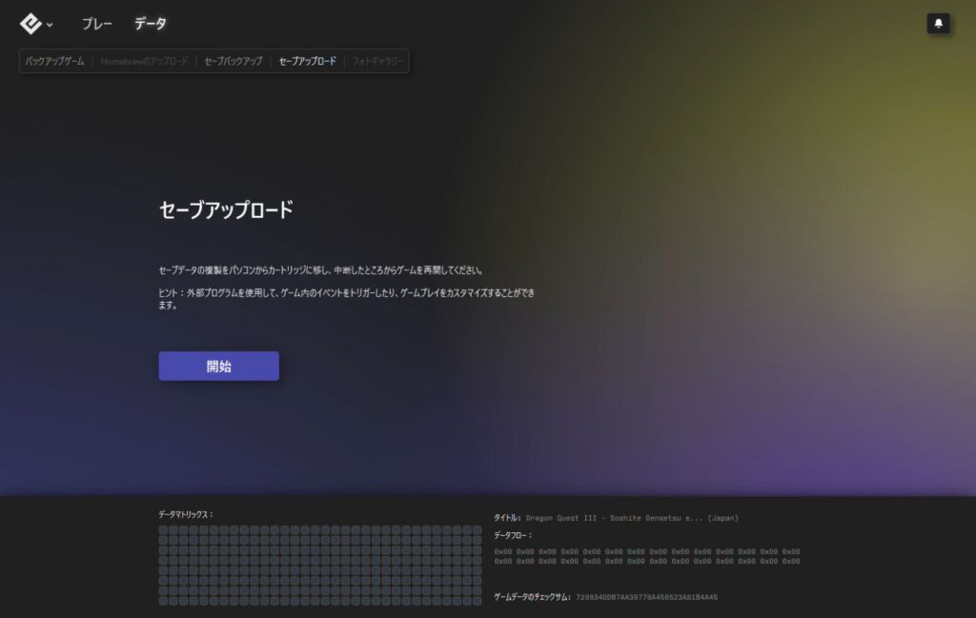Image resolution: width=976 pixels, height=618 pixels.
Task: Switch to the プレー tab
Action: [x=97, y=24]
